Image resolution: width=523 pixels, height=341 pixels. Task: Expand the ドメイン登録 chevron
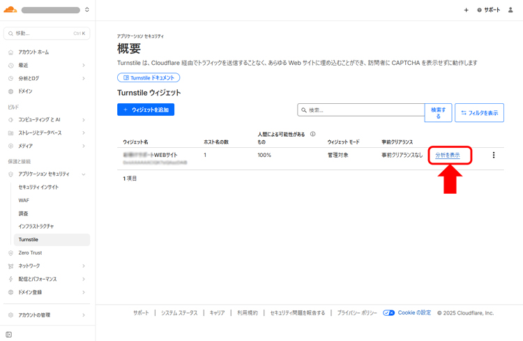[x=84, y=292]
